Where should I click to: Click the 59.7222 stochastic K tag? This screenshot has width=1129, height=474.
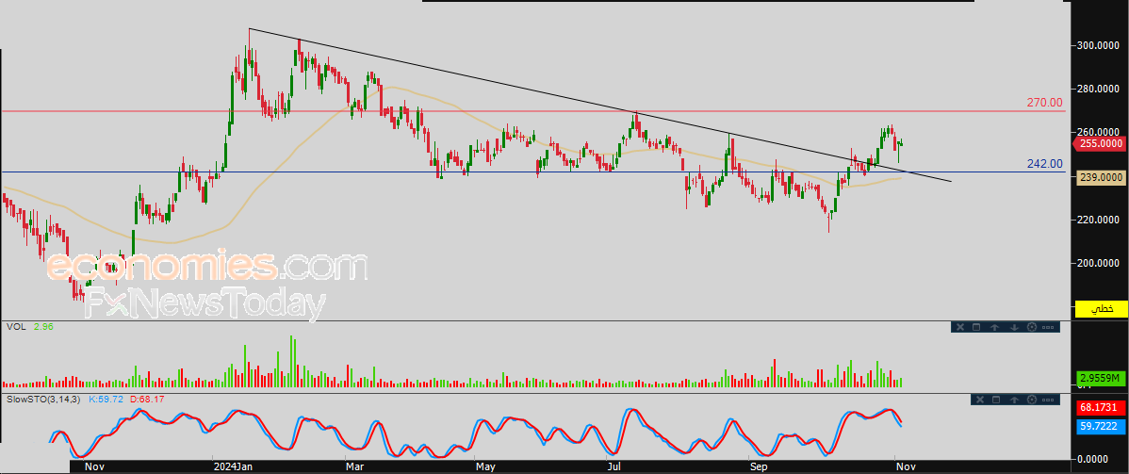1100,427
